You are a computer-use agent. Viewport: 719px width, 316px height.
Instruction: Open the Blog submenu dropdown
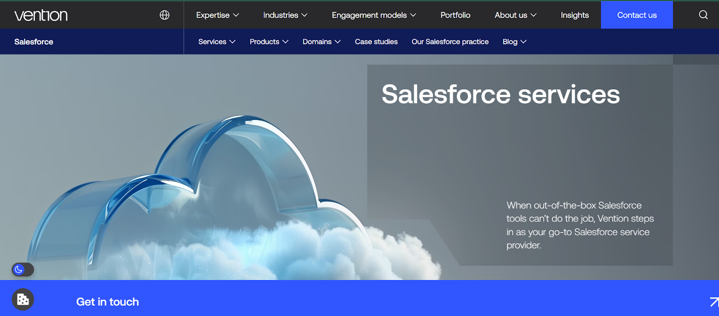pyautogui.click(x=515, y=42)
